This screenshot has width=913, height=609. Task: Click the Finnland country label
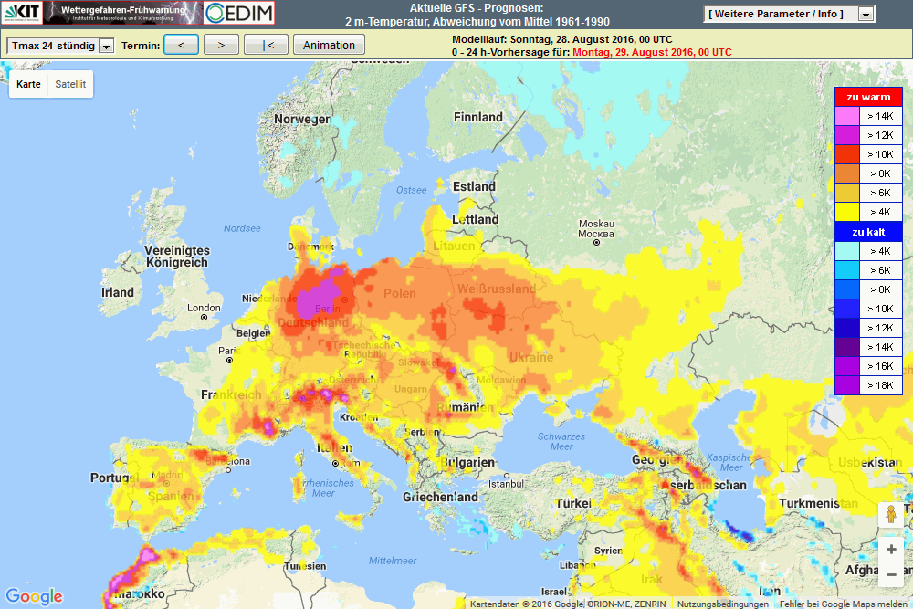coord(478,117)
